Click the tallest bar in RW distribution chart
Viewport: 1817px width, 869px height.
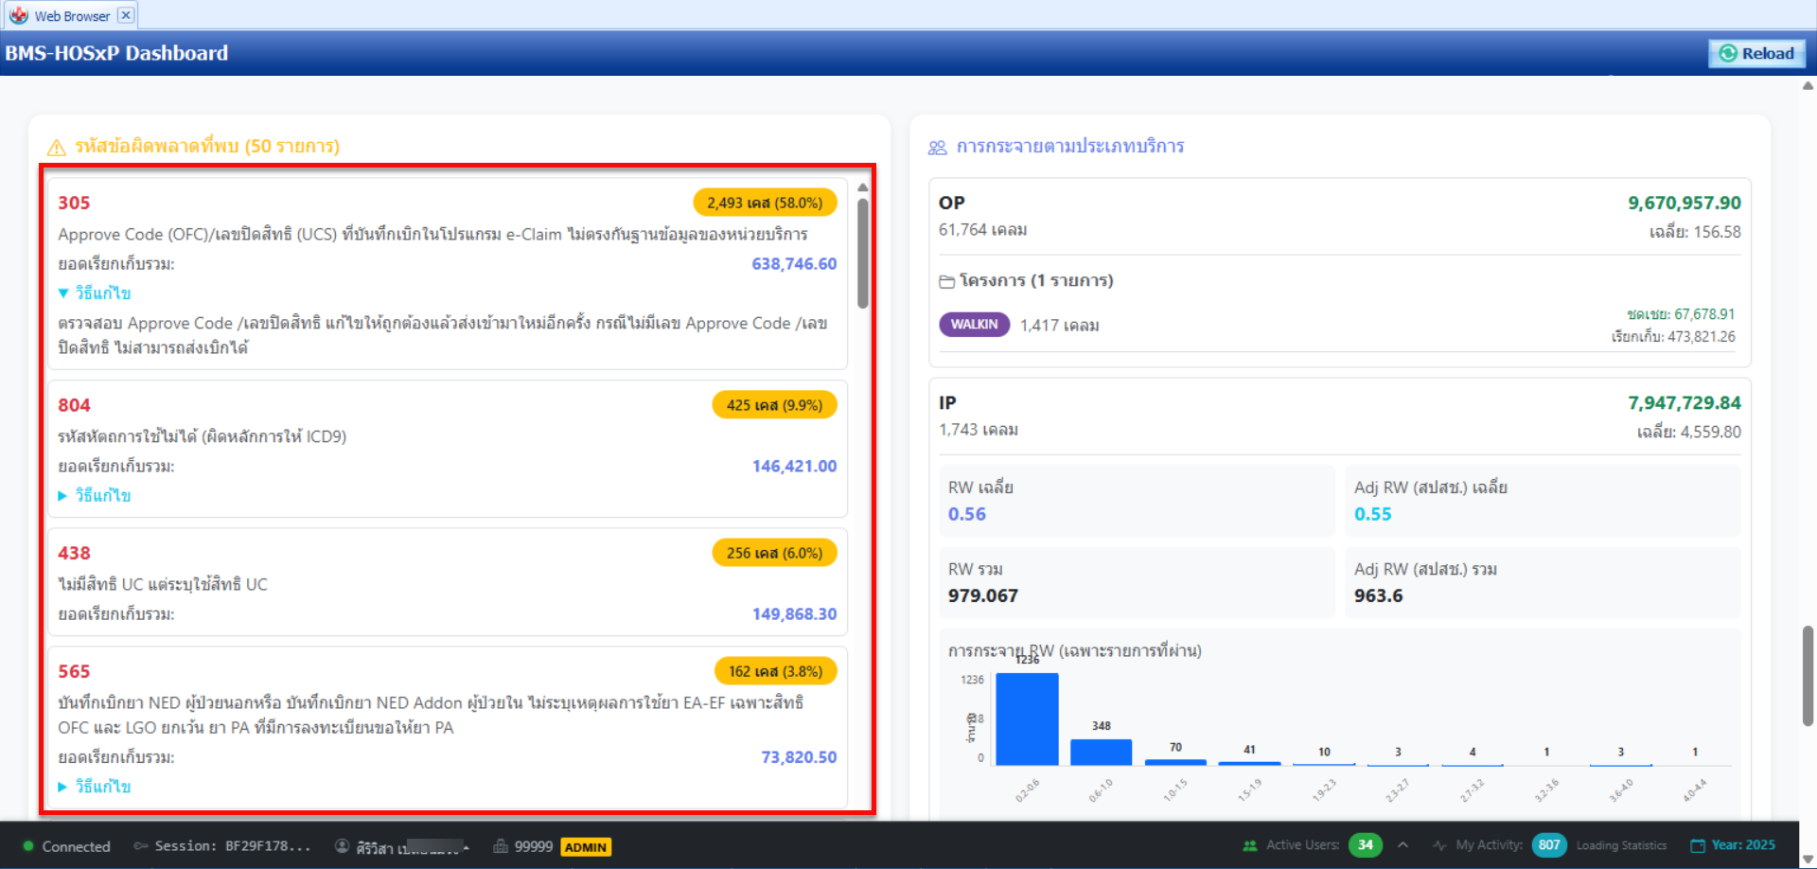1027,719
